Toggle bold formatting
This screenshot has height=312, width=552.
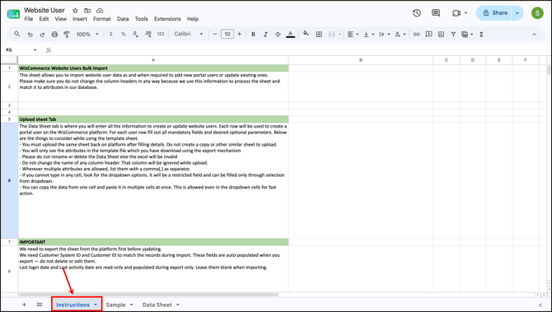click(253, 34)
